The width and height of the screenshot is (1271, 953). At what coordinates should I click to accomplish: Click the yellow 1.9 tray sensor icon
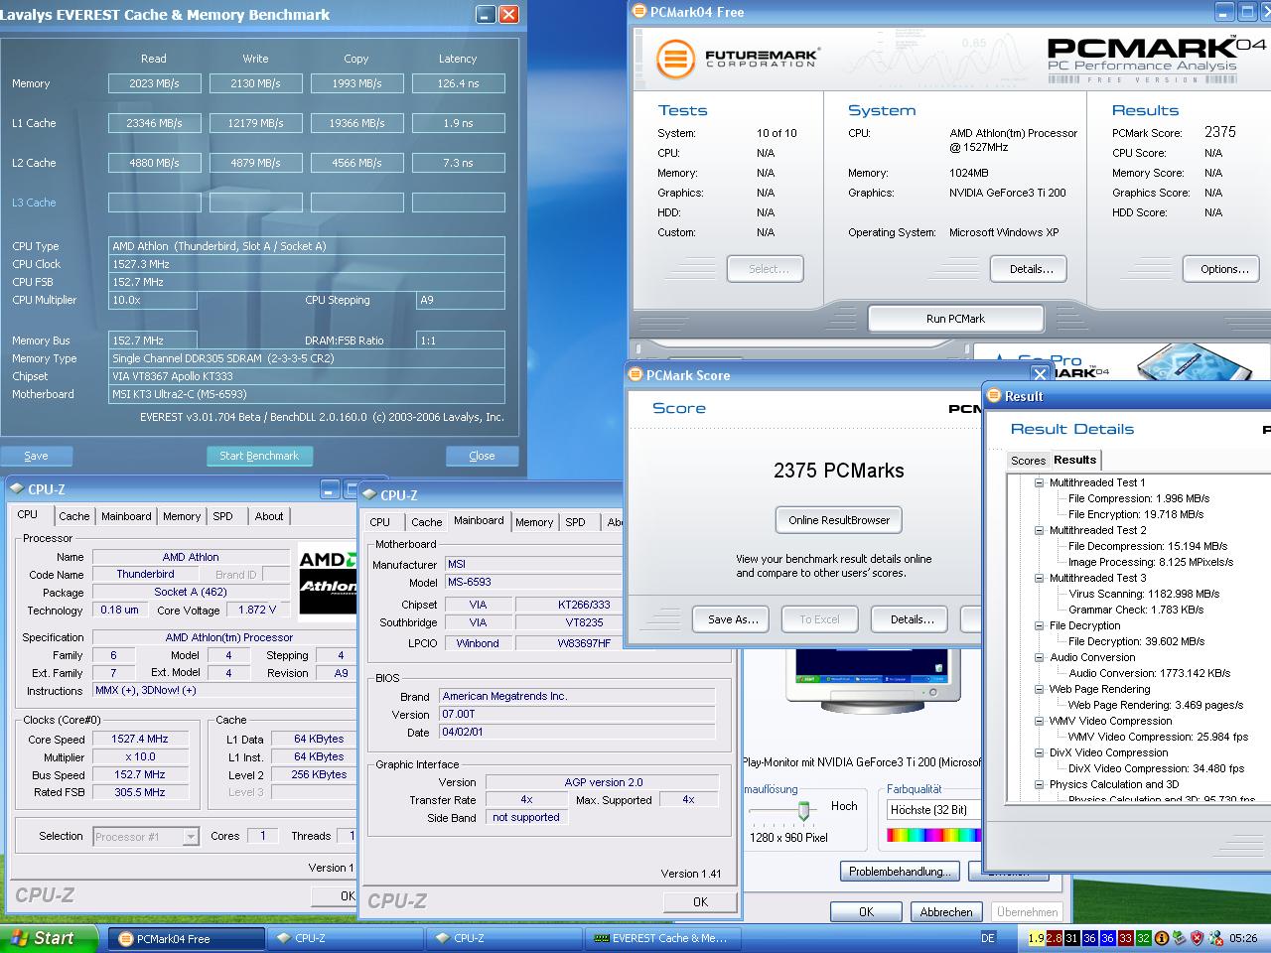pyautogui.click(x=1036, y=938)
